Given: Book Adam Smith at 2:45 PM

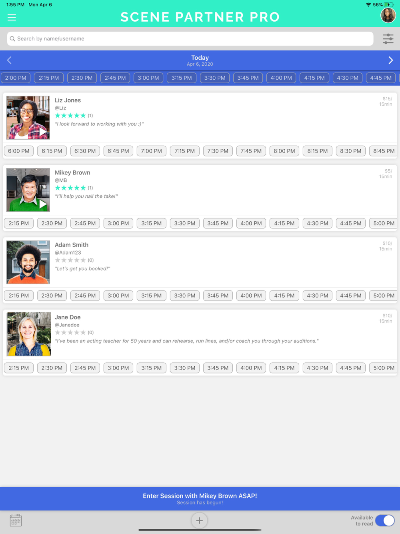Looking at the screenshot, I should pos(85,295).
